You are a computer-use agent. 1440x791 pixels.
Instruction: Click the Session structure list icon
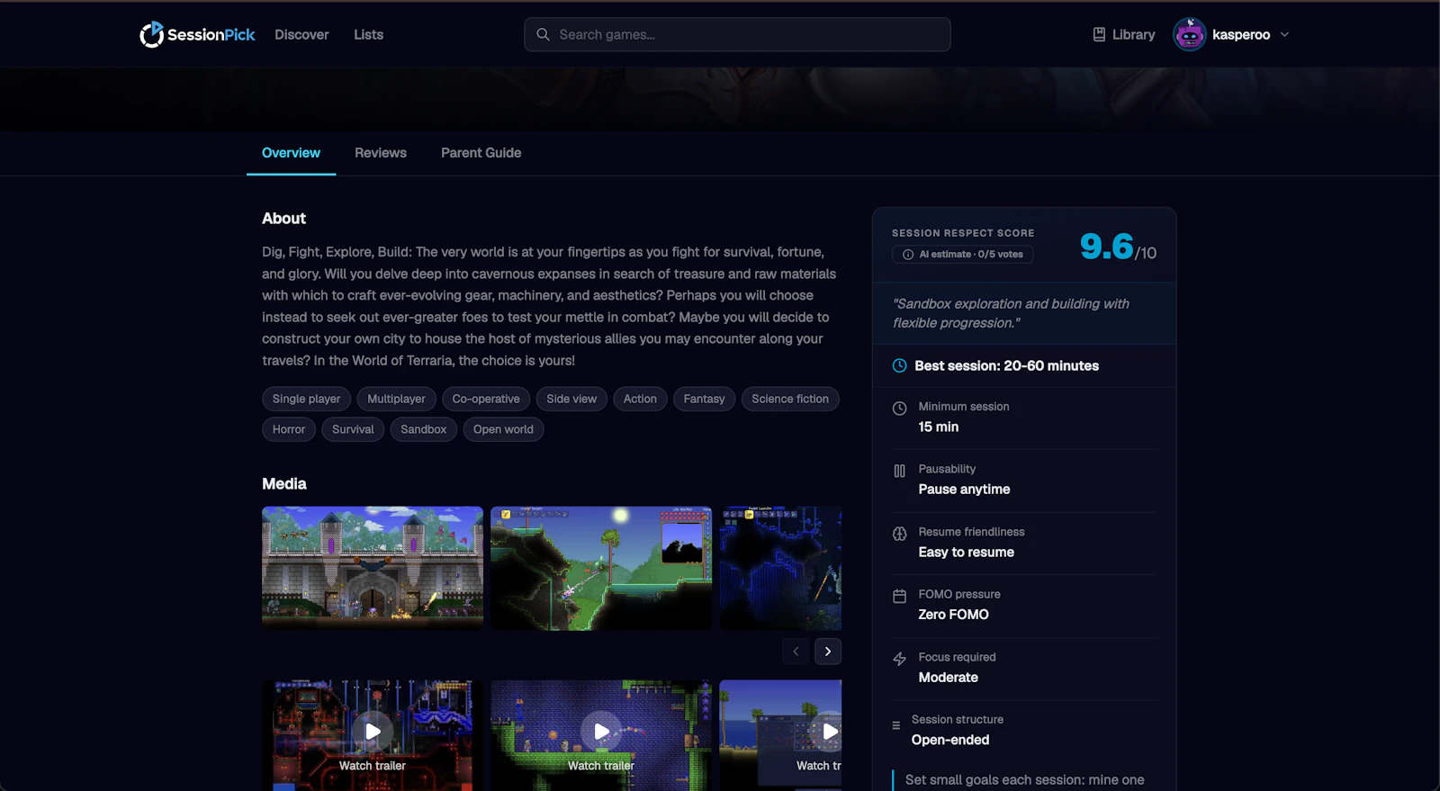click(x=895, y=725)
